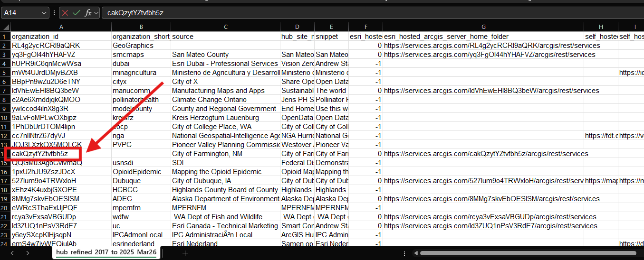The height and width of the screenshot is (260, 644).
Task: Select the services URL with ld3ZUQ1nPsV3RdE7
Action: tap(483, 226)
